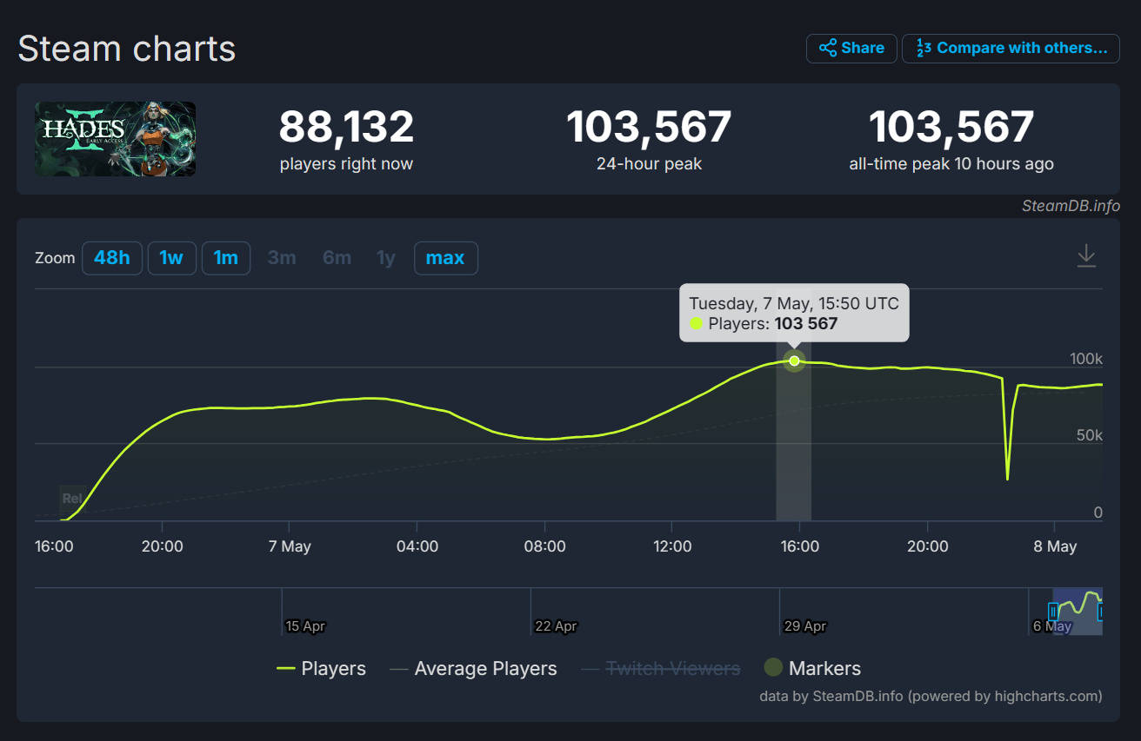
Task: Click the Share button
Action: pyautogui.click(x=851, y=49)
